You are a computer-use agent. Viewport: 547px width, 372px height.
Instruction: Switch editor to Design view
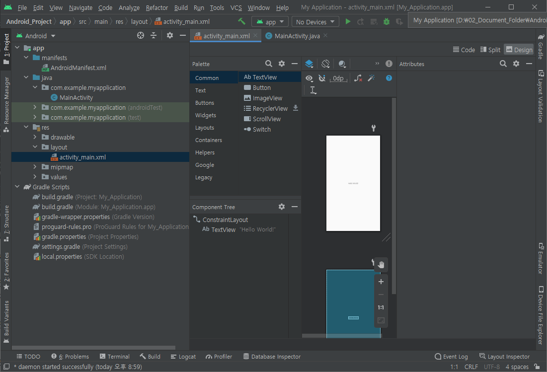coord(519,50)
